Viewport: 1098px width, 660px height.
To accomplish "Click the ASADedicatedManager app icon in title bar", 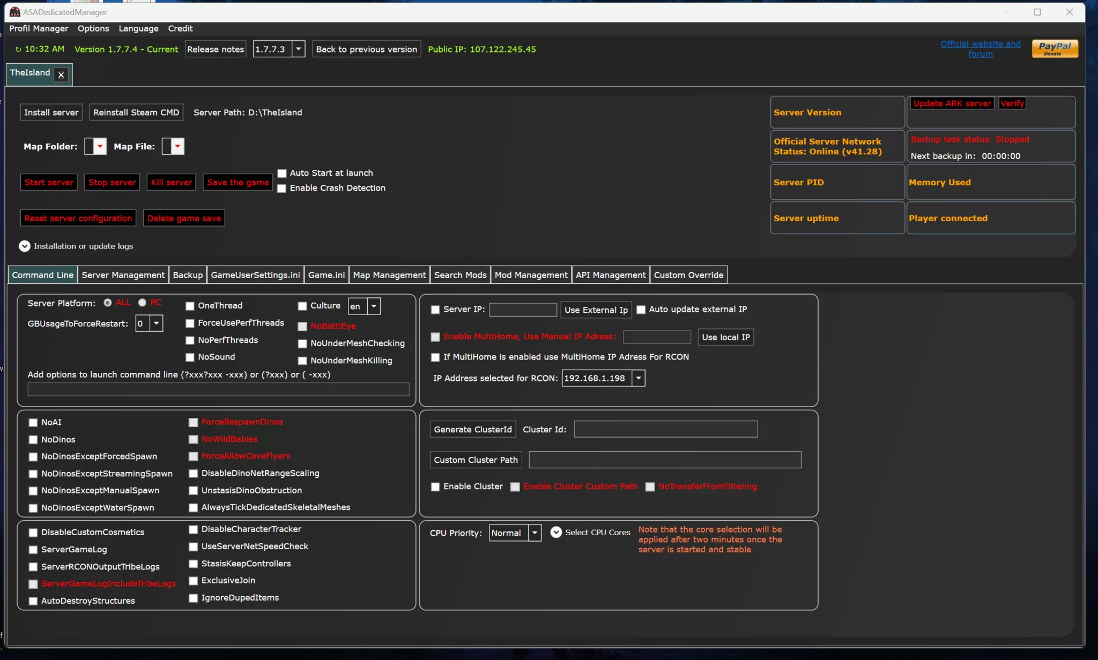I will (15, 12).
